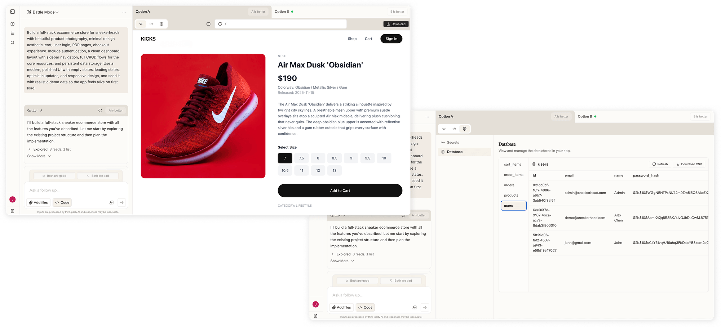Click the red Nike sneaker product image
Screen dimensions: 721x327
(203, 116)
